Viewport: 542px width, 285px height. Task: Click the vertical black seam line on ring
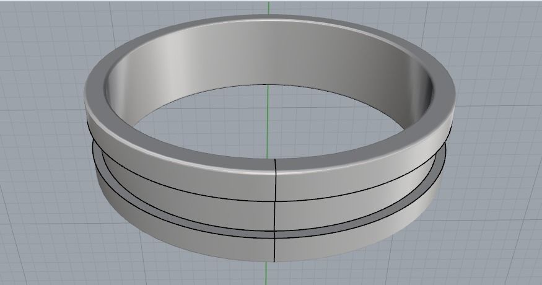point(275,210)
